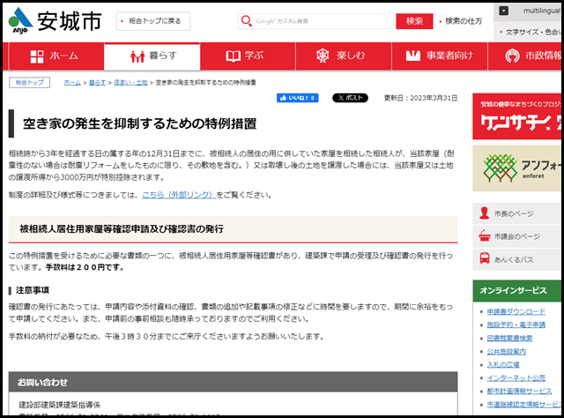564x418 pixels.
Task: Click the 更新日：2023年3月31日 text
Action: point(421,98)
